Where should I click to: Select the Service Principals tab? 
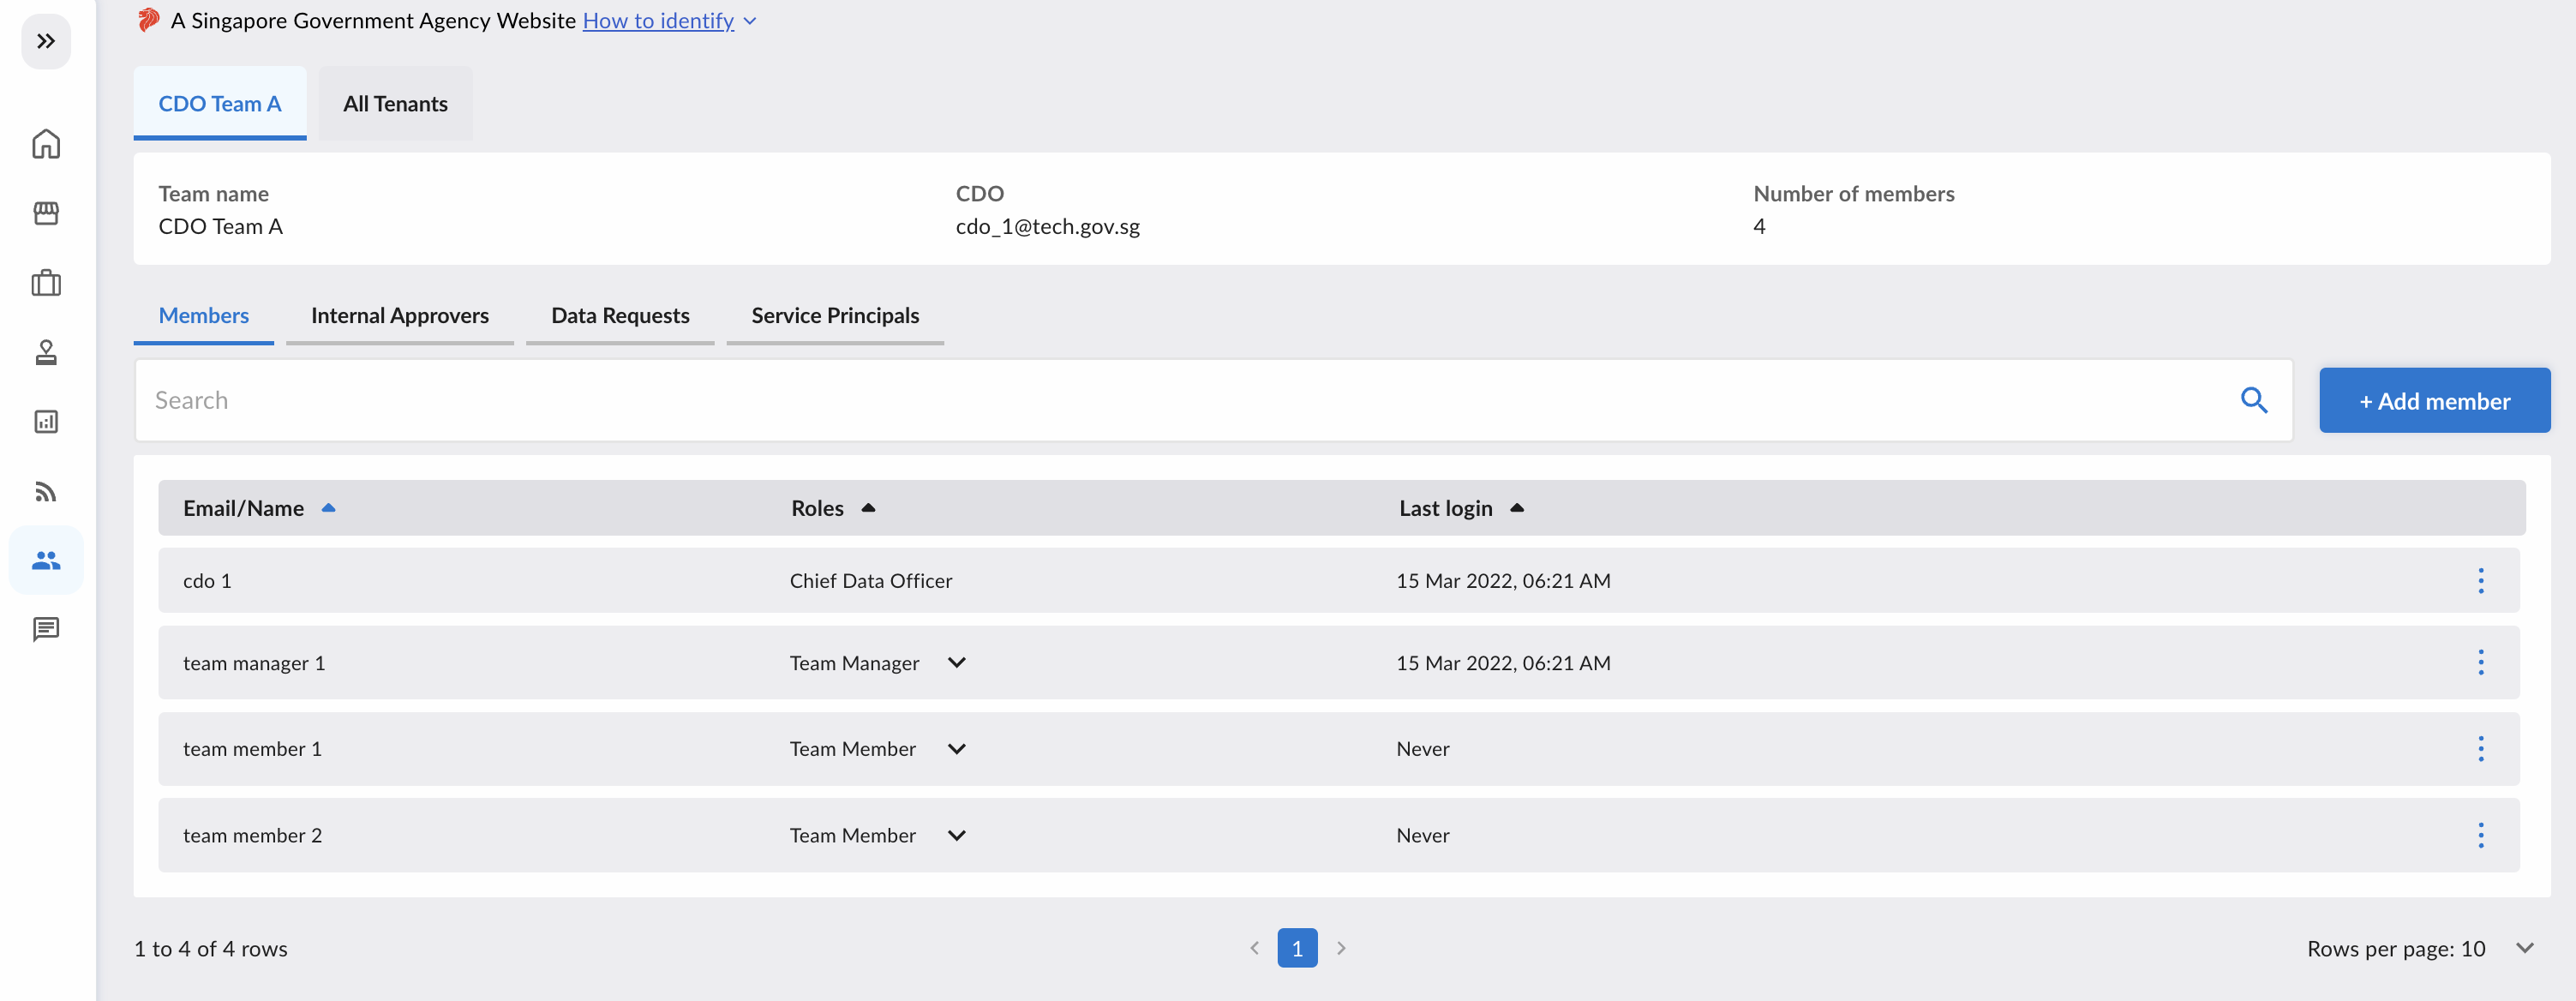pyautogui.click(x=835, y=316)
